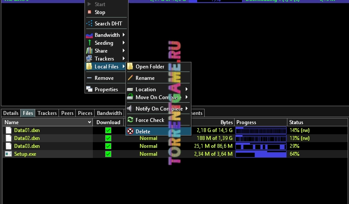Select the Setup.exe file name
This screenshot has height=204, width=349.
tap(25, 154)
